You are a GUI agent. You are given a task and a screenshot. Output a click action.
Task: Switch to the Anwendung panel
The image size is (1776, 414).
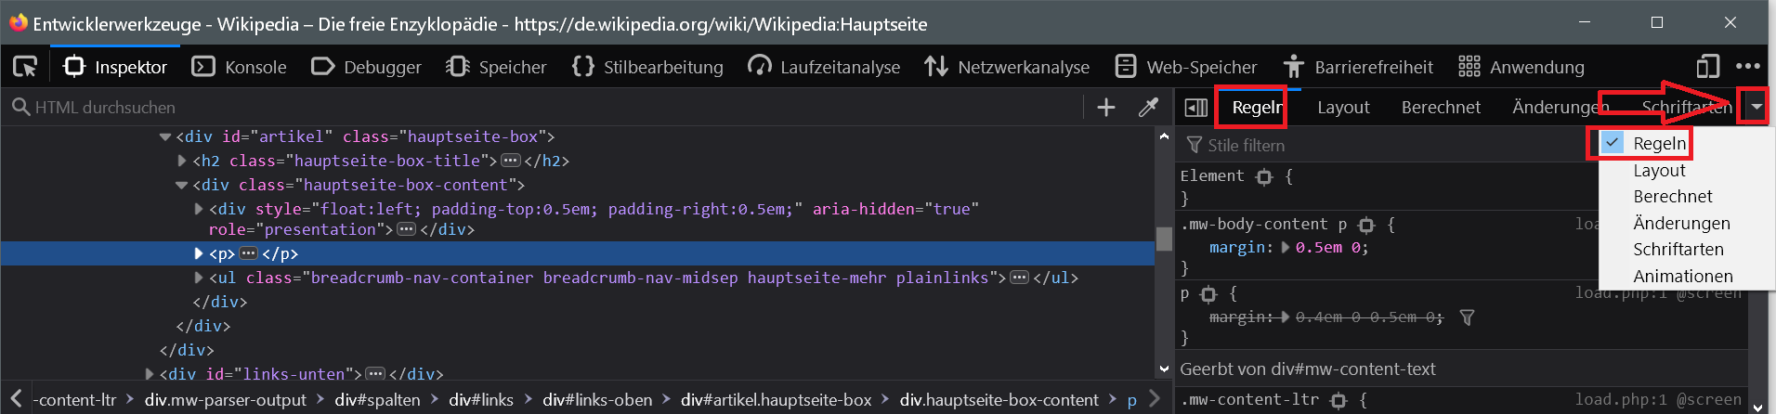[x=1521, y=67]
